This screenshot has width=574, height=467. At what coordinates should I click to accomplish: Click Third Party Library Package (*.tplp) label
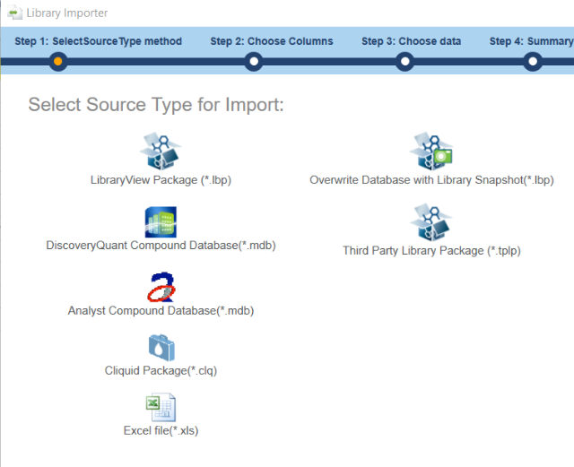tap(431, 251)
